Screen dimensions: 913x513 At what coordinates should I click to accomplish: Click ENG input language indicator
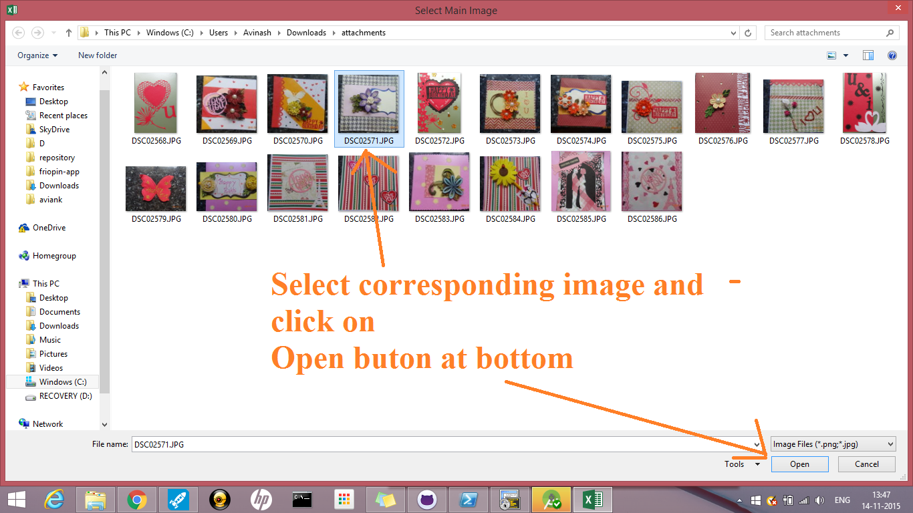[x=842, y=500]
